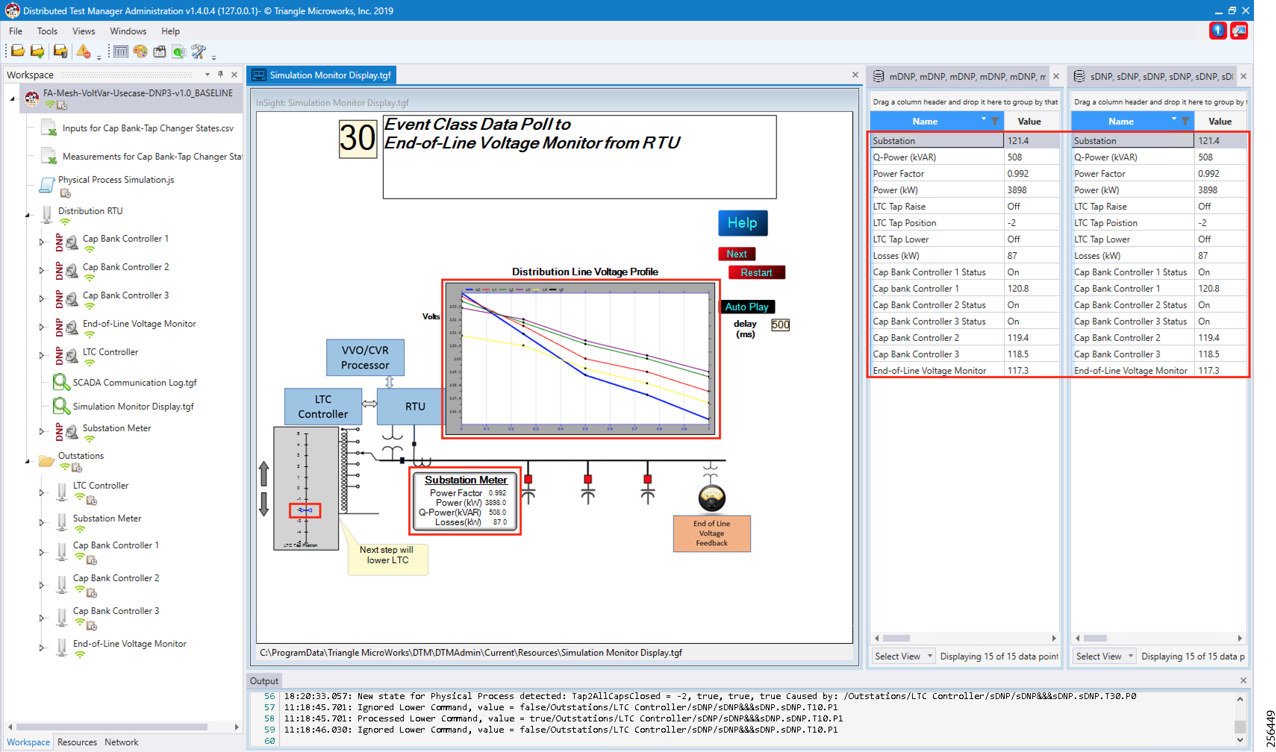This screenshot has width=1276, height=752.
Task: Select Simulation Monitor Display.tgf in workspace tree
Action: point(133,407)
